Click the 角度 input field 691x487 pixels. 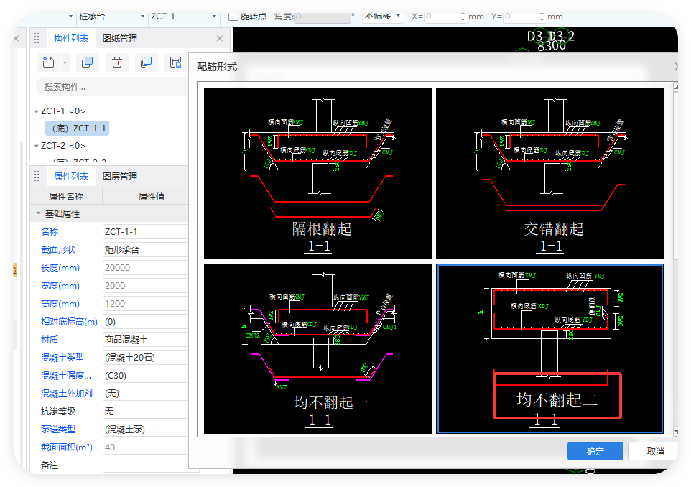pyautogui.click(x=323, y=17)
